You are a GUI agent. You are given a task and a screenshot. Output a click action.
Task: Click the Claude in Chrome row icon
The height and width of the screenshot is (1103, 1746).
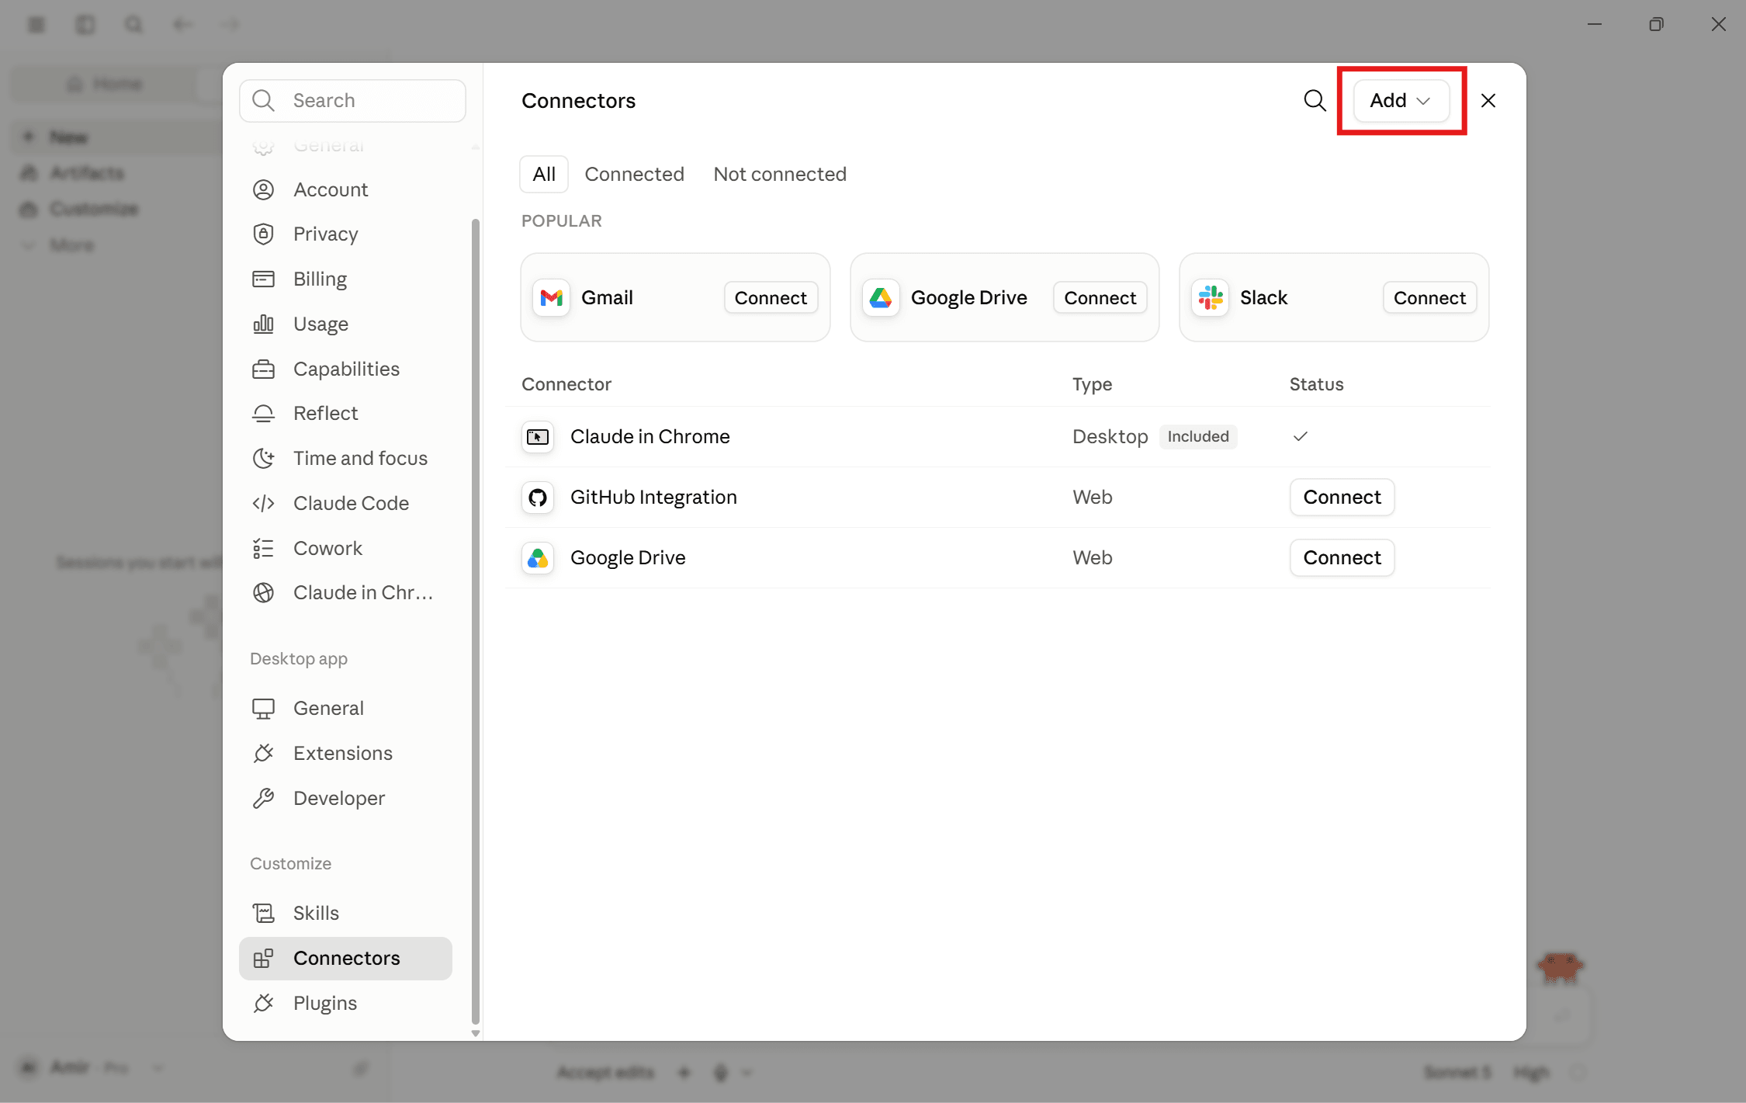(x=537, y=436)
